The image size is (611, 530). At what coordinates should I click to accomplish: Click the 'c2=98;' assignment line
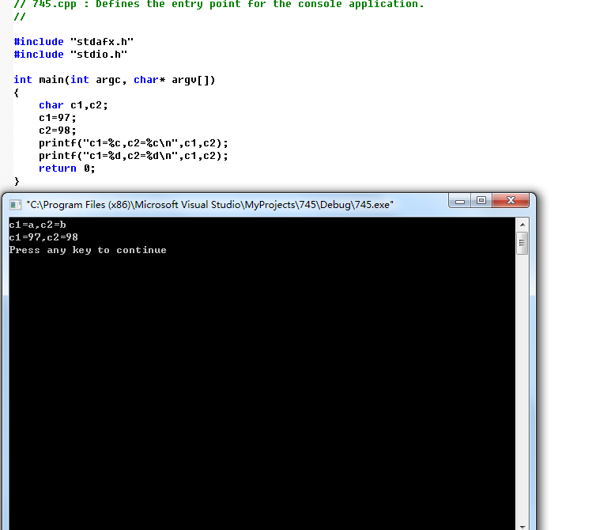pyautogui.click(x=57, y=131)
